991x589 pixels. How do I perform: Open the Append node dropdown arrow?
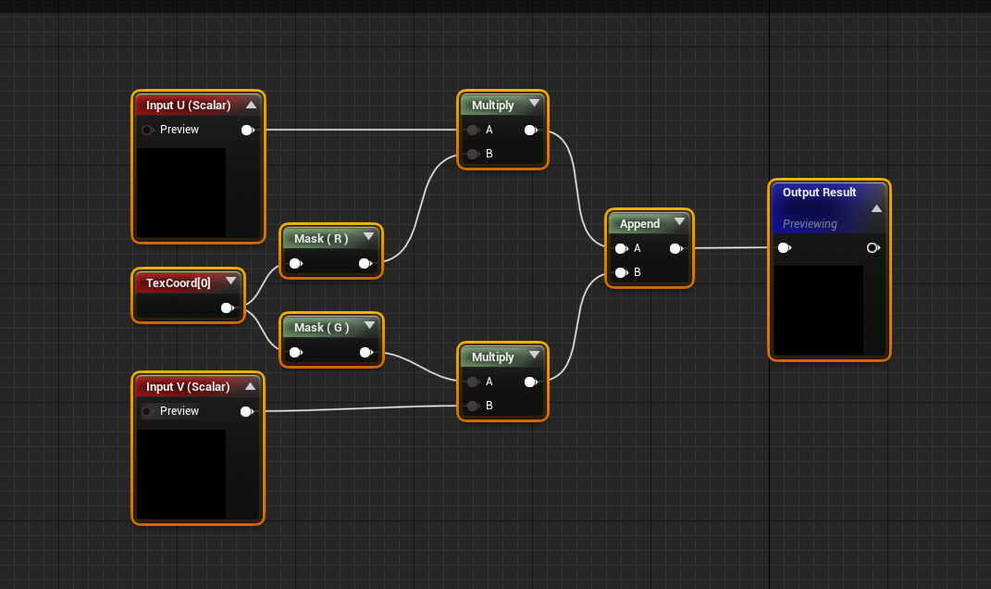coord(679,221)
